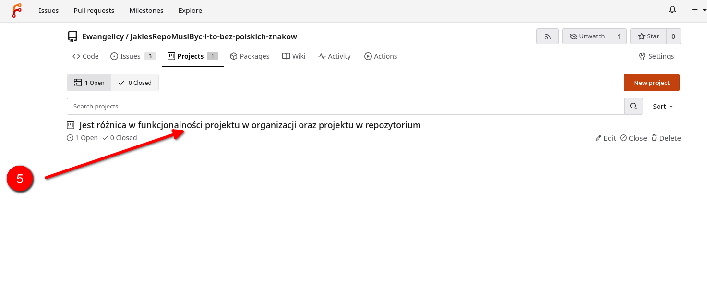Open the plus create-new dropdown
The width and height of the screenshot is (707, 289).
[698, 10]
